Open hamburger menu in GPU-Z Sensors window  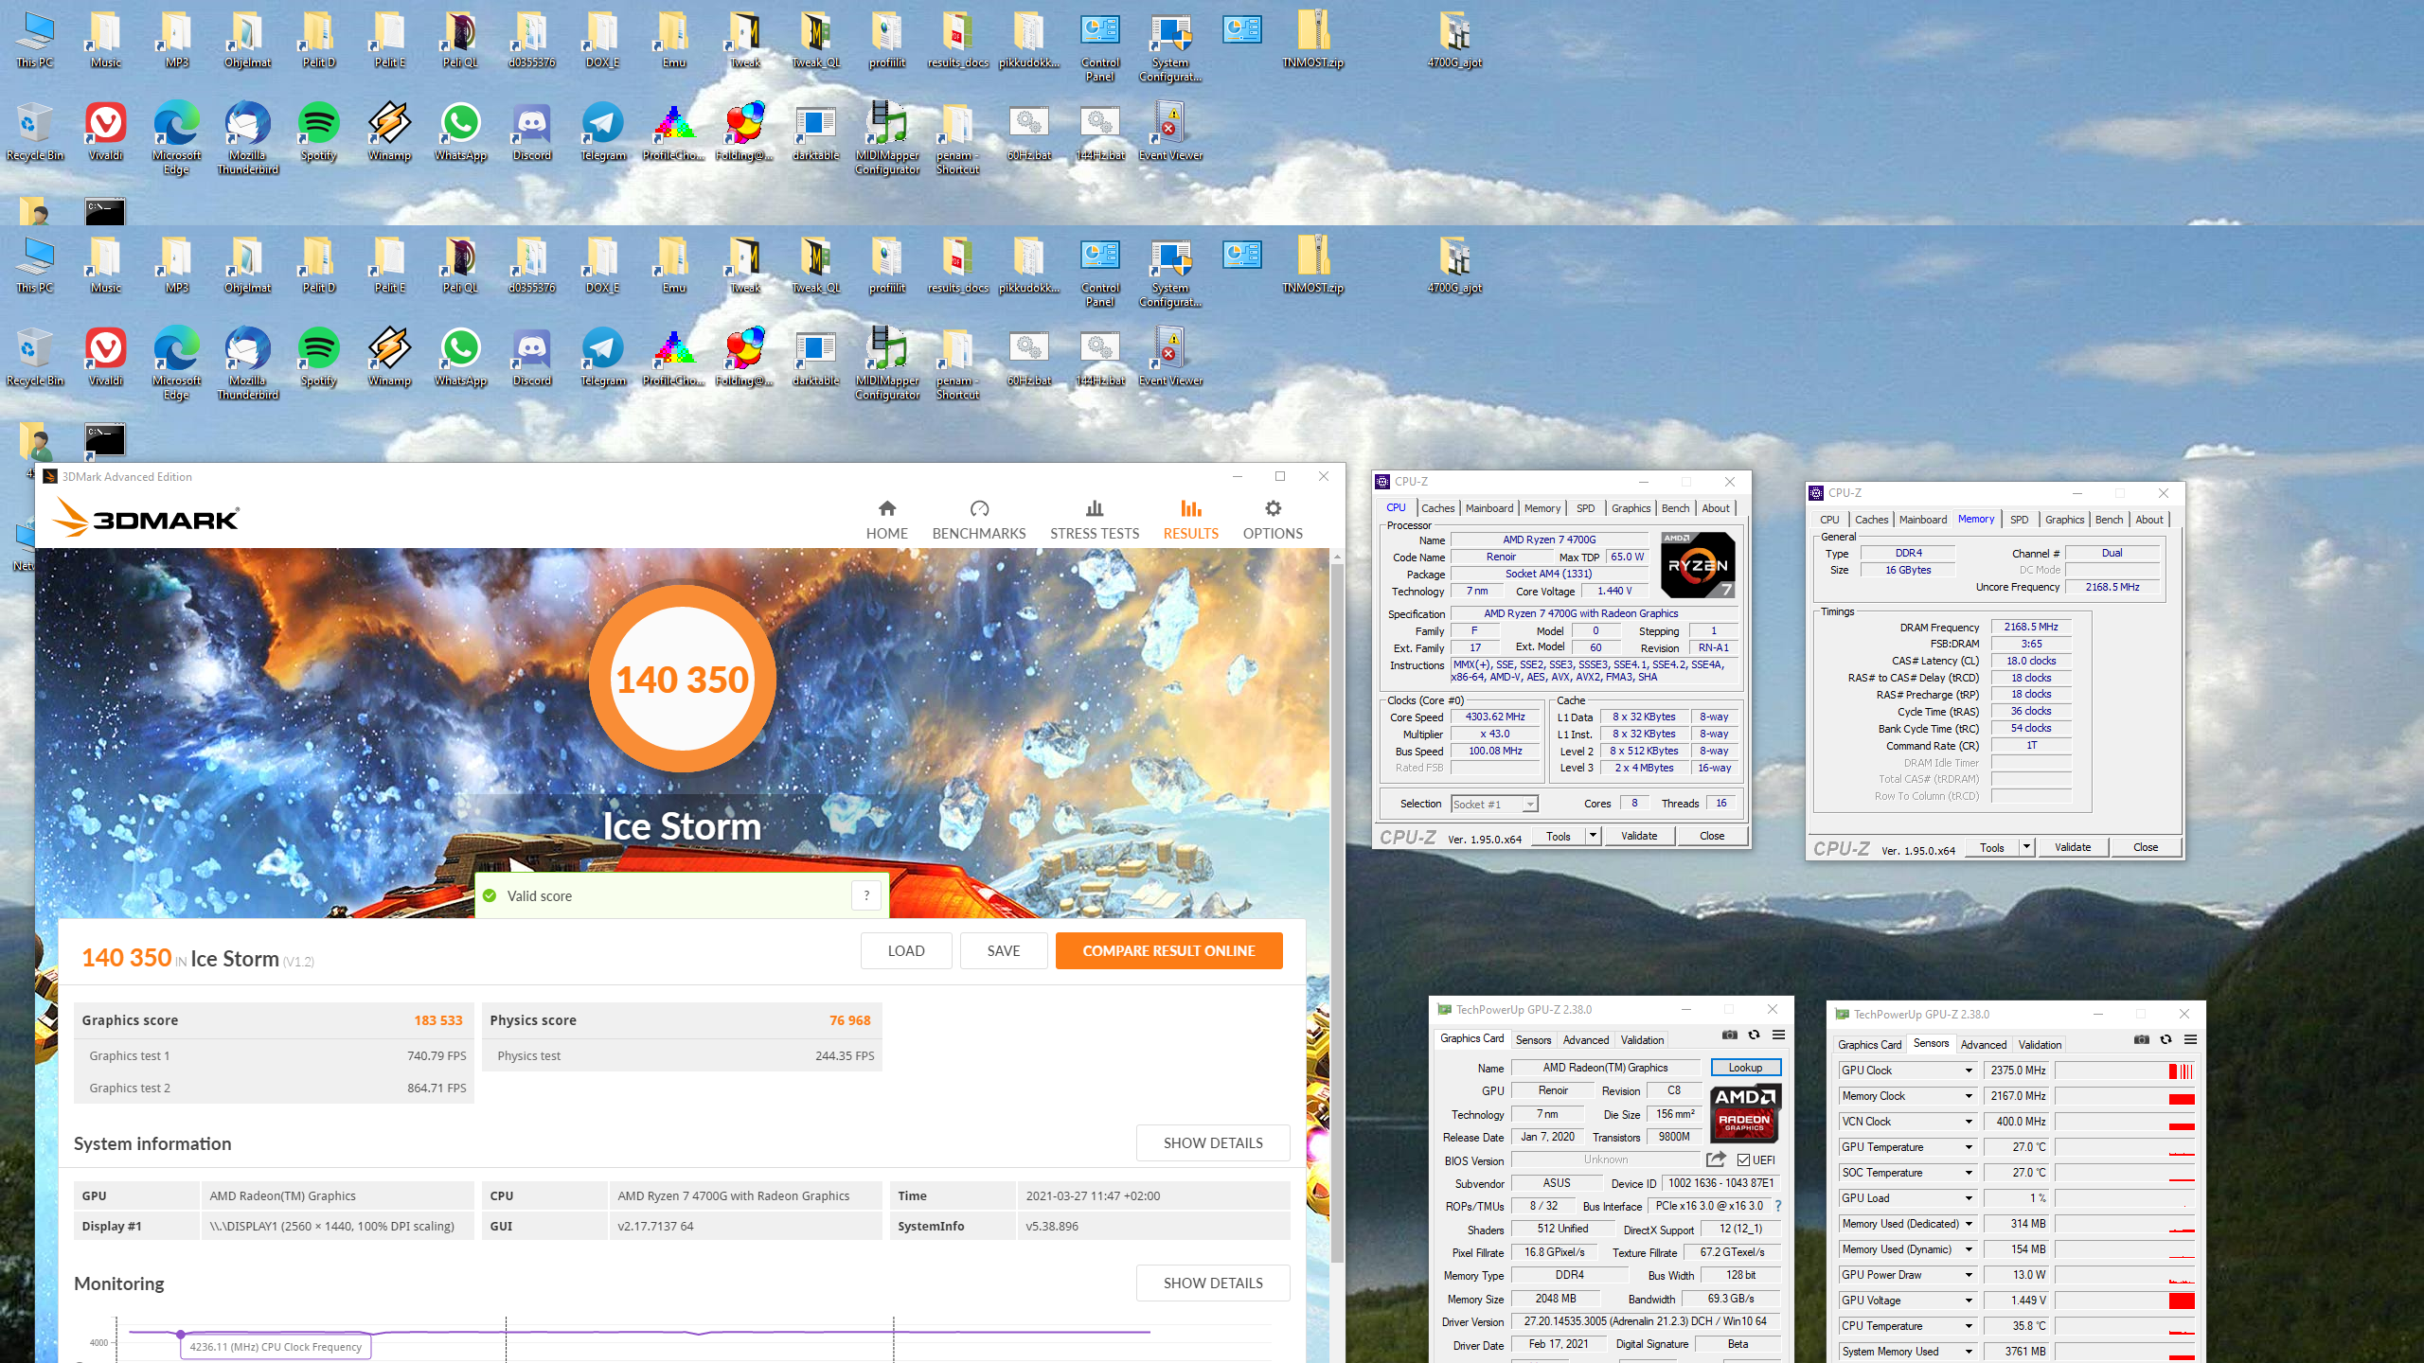point(2191,1039)
